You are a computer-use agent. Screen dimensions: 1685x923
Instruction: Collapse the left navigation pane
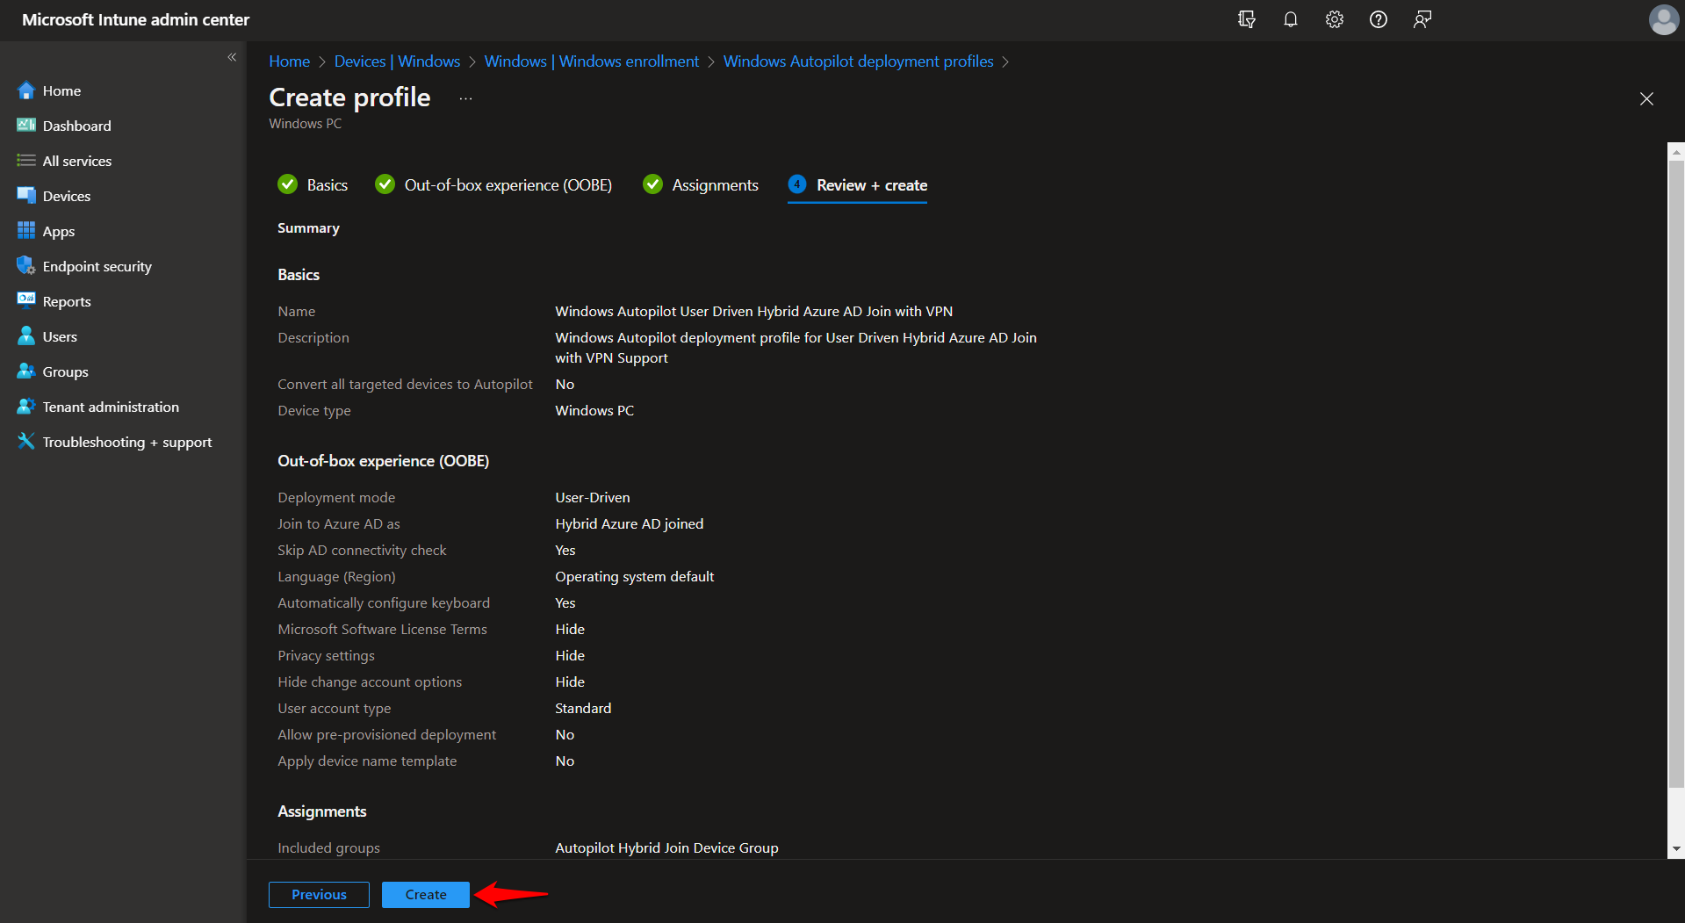coord(233,57)
